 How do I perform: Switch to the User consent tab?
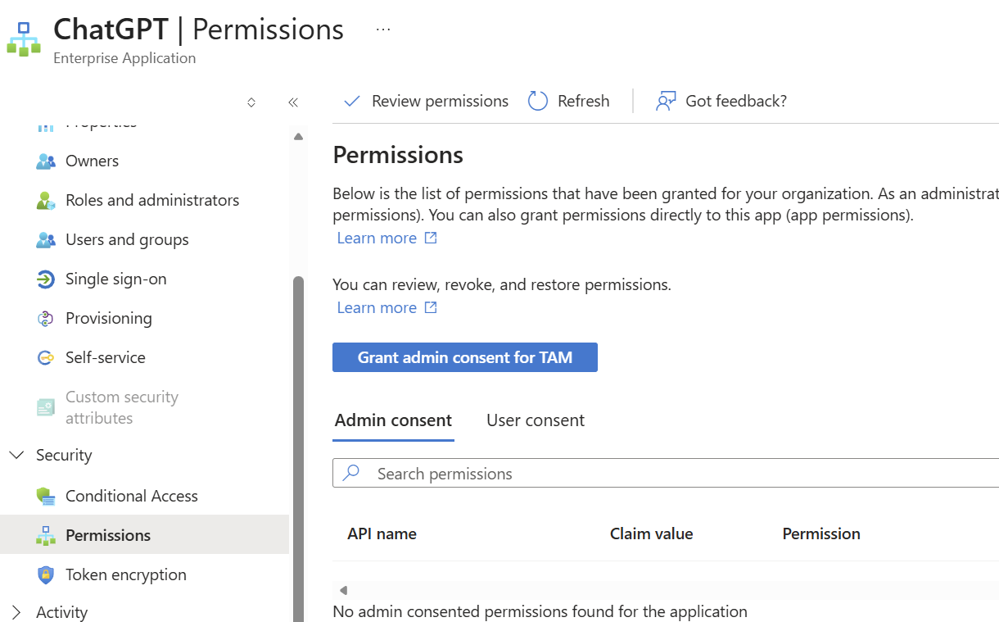coord(536,420)
